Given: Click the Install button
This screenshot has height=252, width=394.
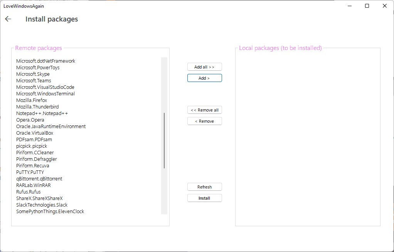Looking at the screenshot, I should (204, 198).
